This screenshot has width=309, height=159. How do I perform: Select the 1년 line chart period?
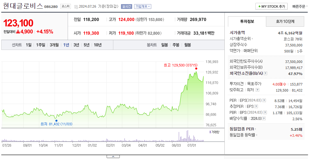(x=66, y=45)
